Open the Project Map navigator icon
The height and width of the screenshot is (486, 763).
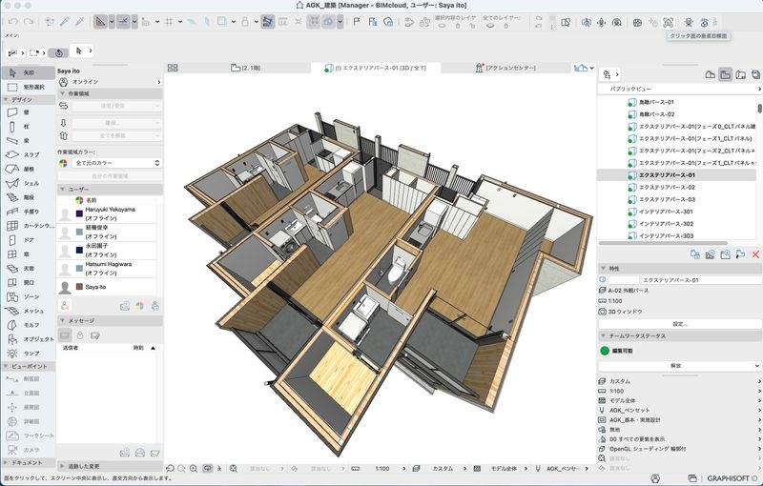pos(710,74)
